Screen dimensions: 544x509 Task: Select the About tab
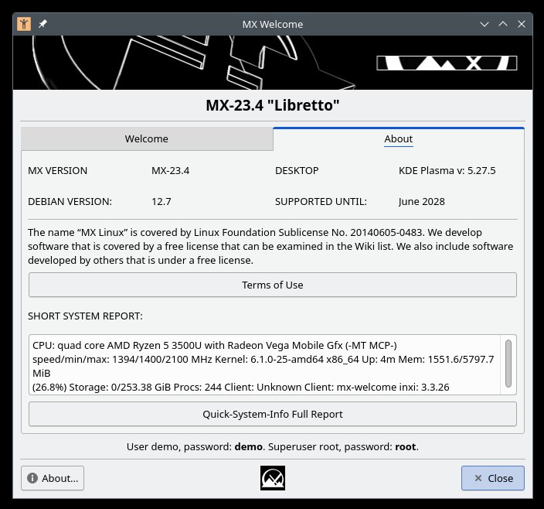point(399,138)
